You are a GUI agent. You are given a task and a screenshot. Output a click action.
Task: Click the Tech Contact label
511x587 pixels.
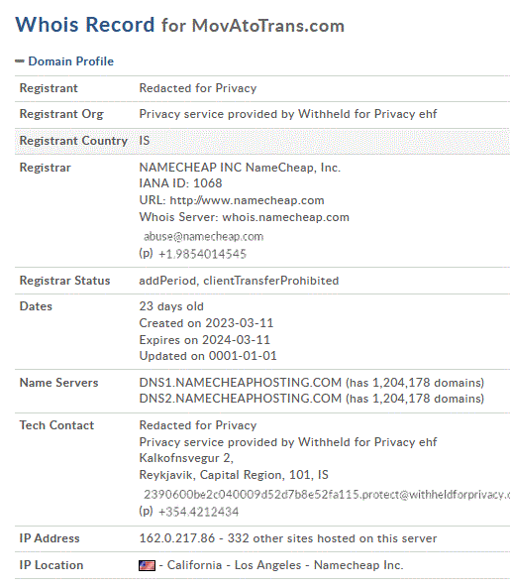pos(56,425)
